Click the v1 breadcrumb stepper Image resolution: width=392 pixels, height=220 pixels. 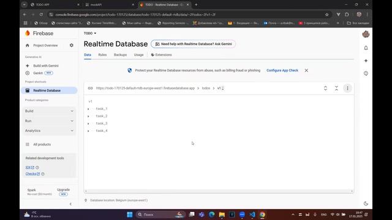[x=221, y=88]
